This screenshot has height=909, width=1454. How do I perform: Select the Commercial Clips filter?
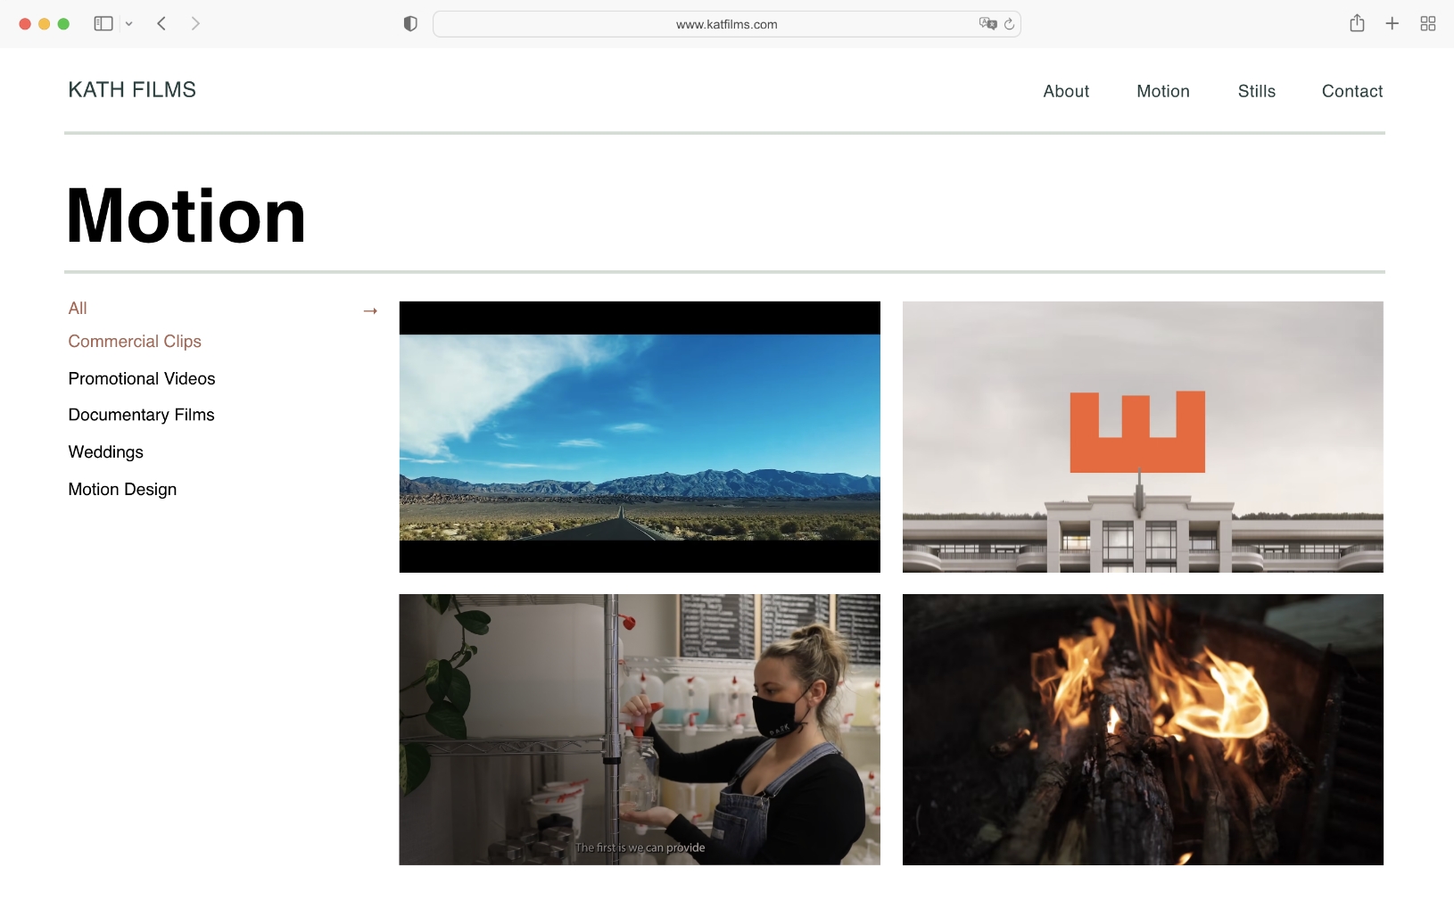click(x=135, y=342)
